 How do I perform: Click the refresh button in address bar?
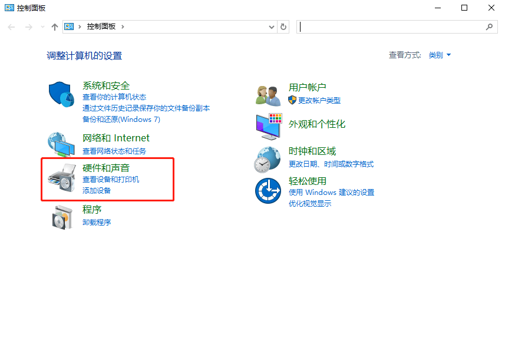pos(283,27)
